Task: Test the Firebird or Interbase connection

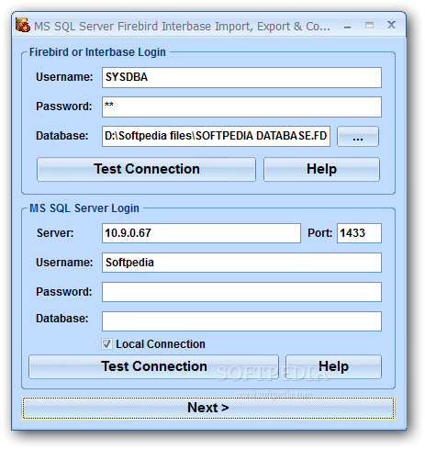Action: 146,169
